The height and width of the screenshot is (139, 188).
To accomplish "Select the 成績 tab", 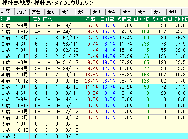I will pos(7,12).
